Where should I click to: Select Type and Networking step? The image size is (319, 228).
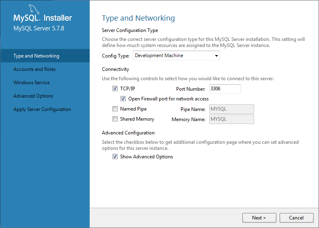pyautogui.click(x=45, y=55)
